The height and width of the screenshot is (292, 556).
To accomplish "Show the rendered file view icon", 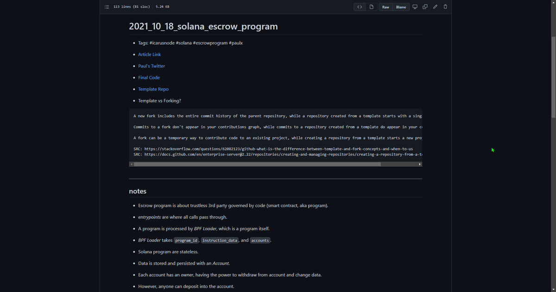I will click(x=372, y=7).
